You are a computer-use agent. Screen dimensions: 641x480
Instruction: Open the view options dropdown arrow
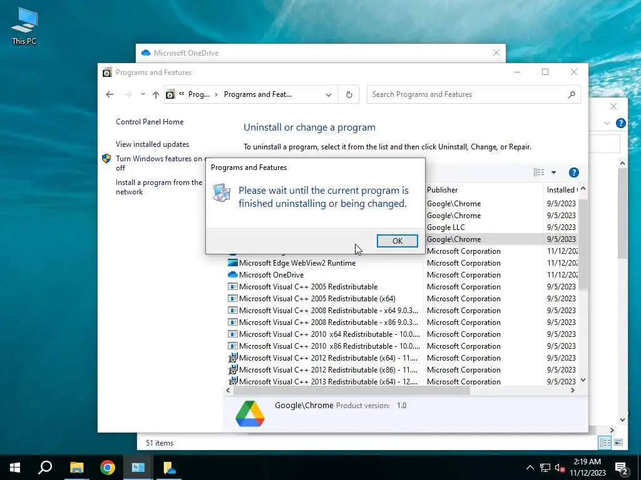tap(553, 172)
